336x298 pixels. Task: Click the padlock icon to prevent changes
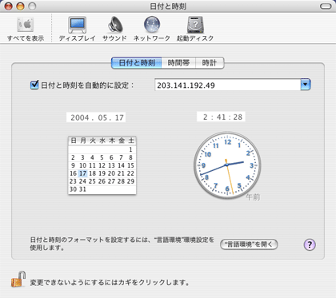pyautogui.click(x=18, y=280)
